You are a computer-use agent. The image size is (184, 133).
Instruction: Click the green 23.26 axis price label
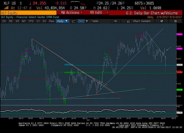pyautogui.click(x=179, y=90)
